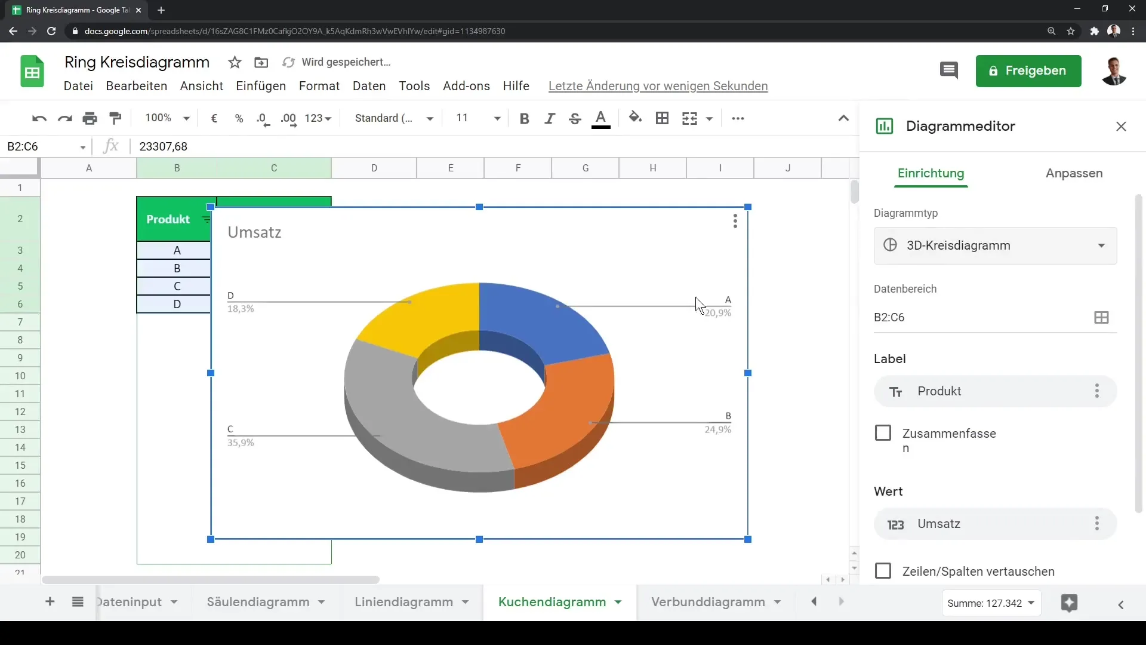Expand merge cells dropdown arrow
Screen dimensions: 1146x645
pyautogui.click(x=709, y=118)
